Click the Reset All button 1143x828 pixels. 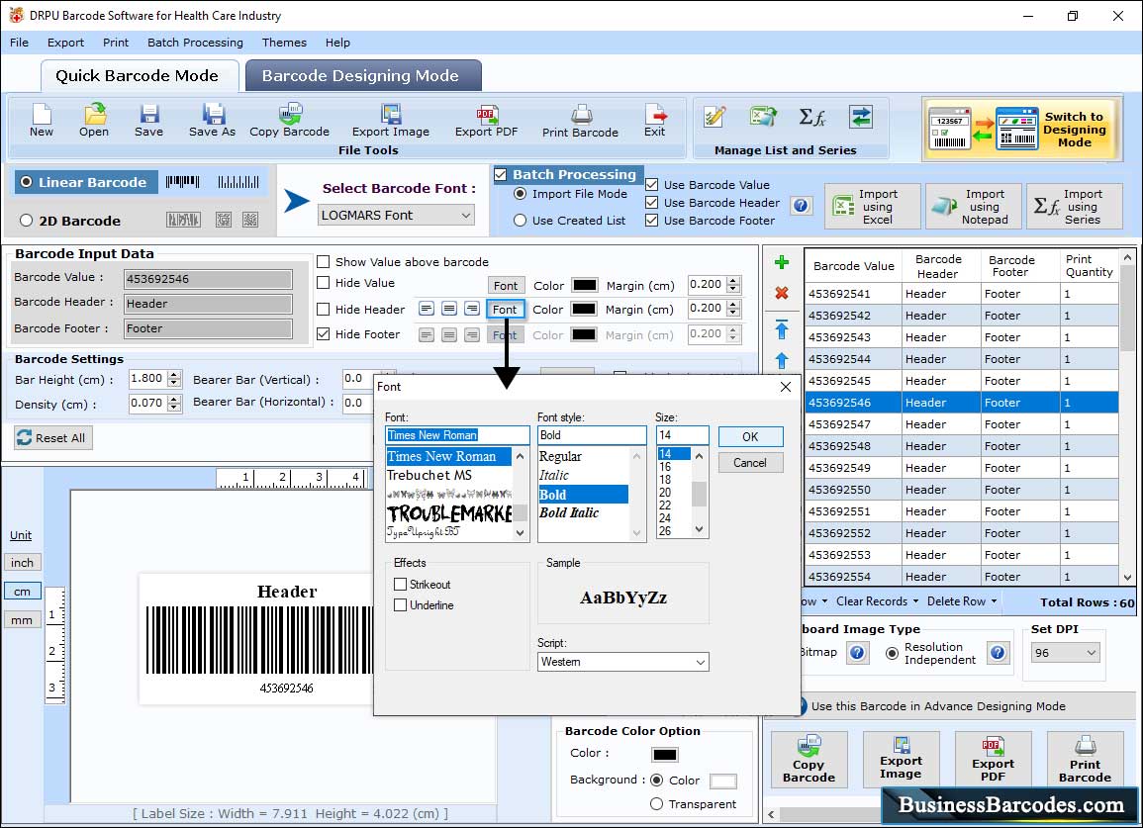[x=53, y=438]
